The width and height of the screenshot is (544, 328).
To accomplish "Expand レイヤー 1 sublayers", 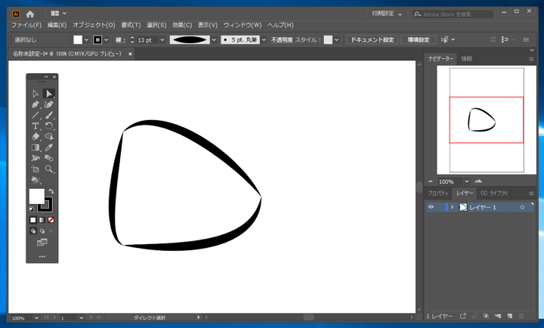I will (452, 207).
